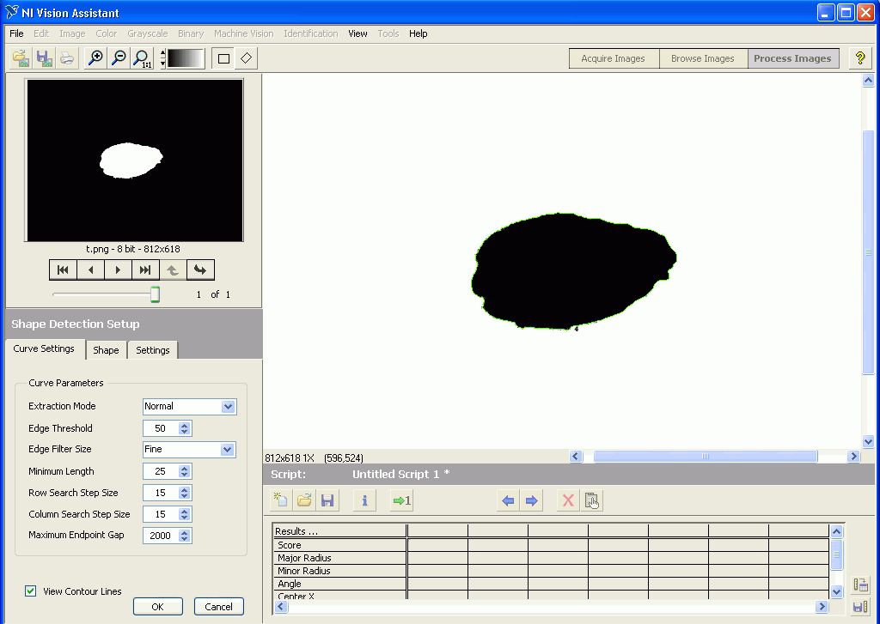The image size is (880, 624).
Task: Open the View menu
Action: [357, 33]
